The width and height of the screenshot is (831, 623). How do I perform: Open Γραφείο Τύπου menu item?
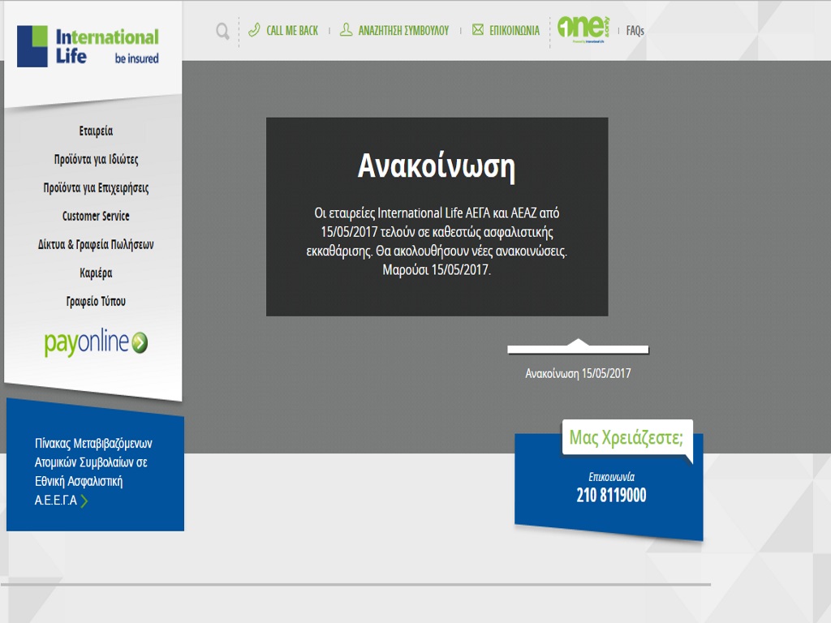point(96,302)
